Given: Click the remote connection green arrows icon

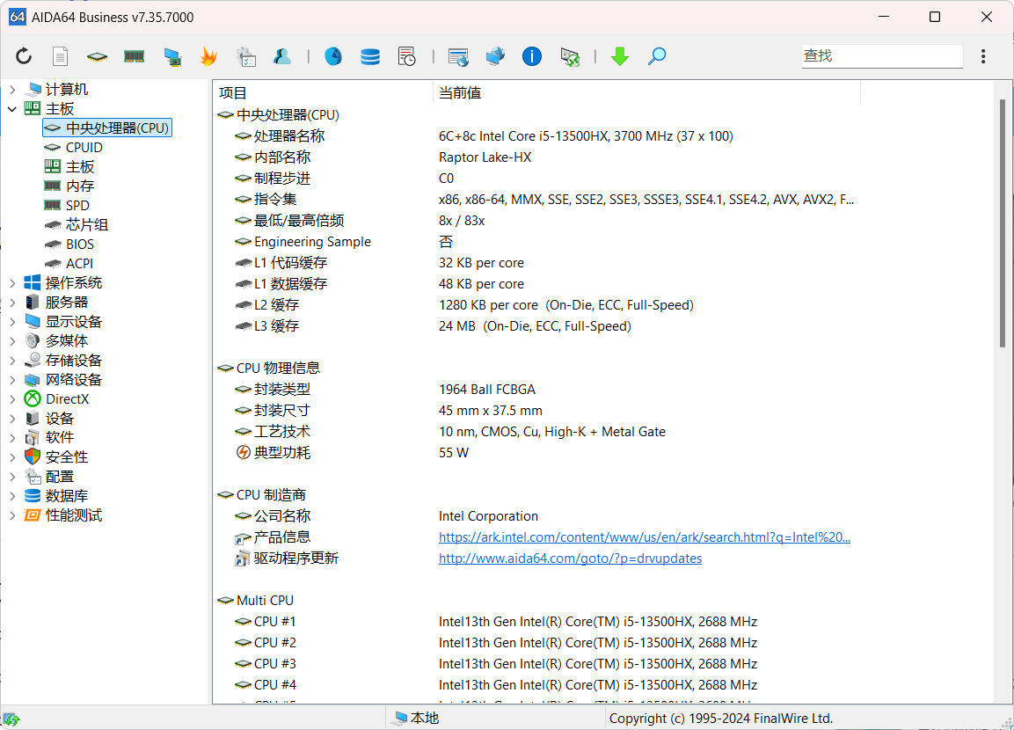Looking at the screenshot, I should click(570, 57).
